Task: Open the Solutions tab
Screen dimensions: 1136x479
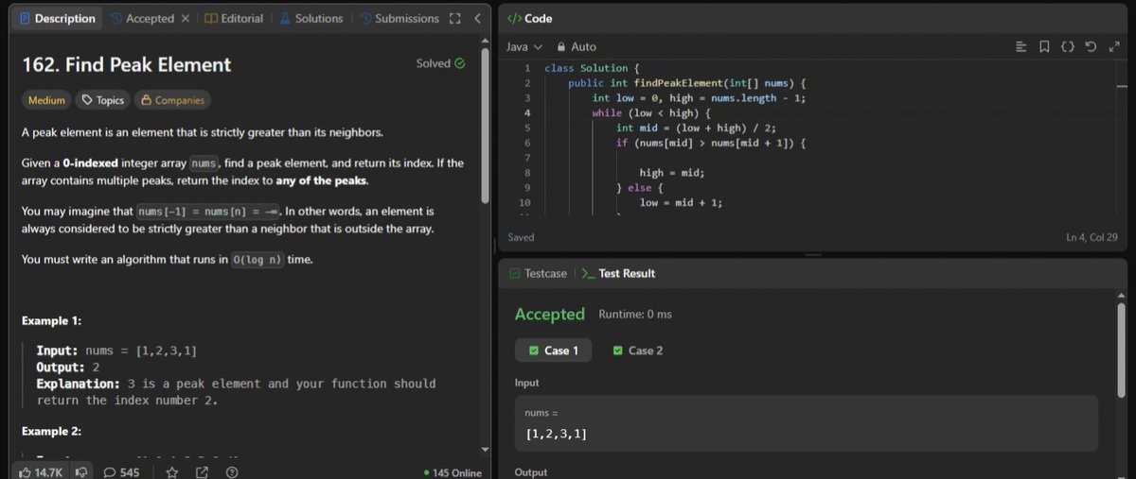Action: click(x=311, y=19)
